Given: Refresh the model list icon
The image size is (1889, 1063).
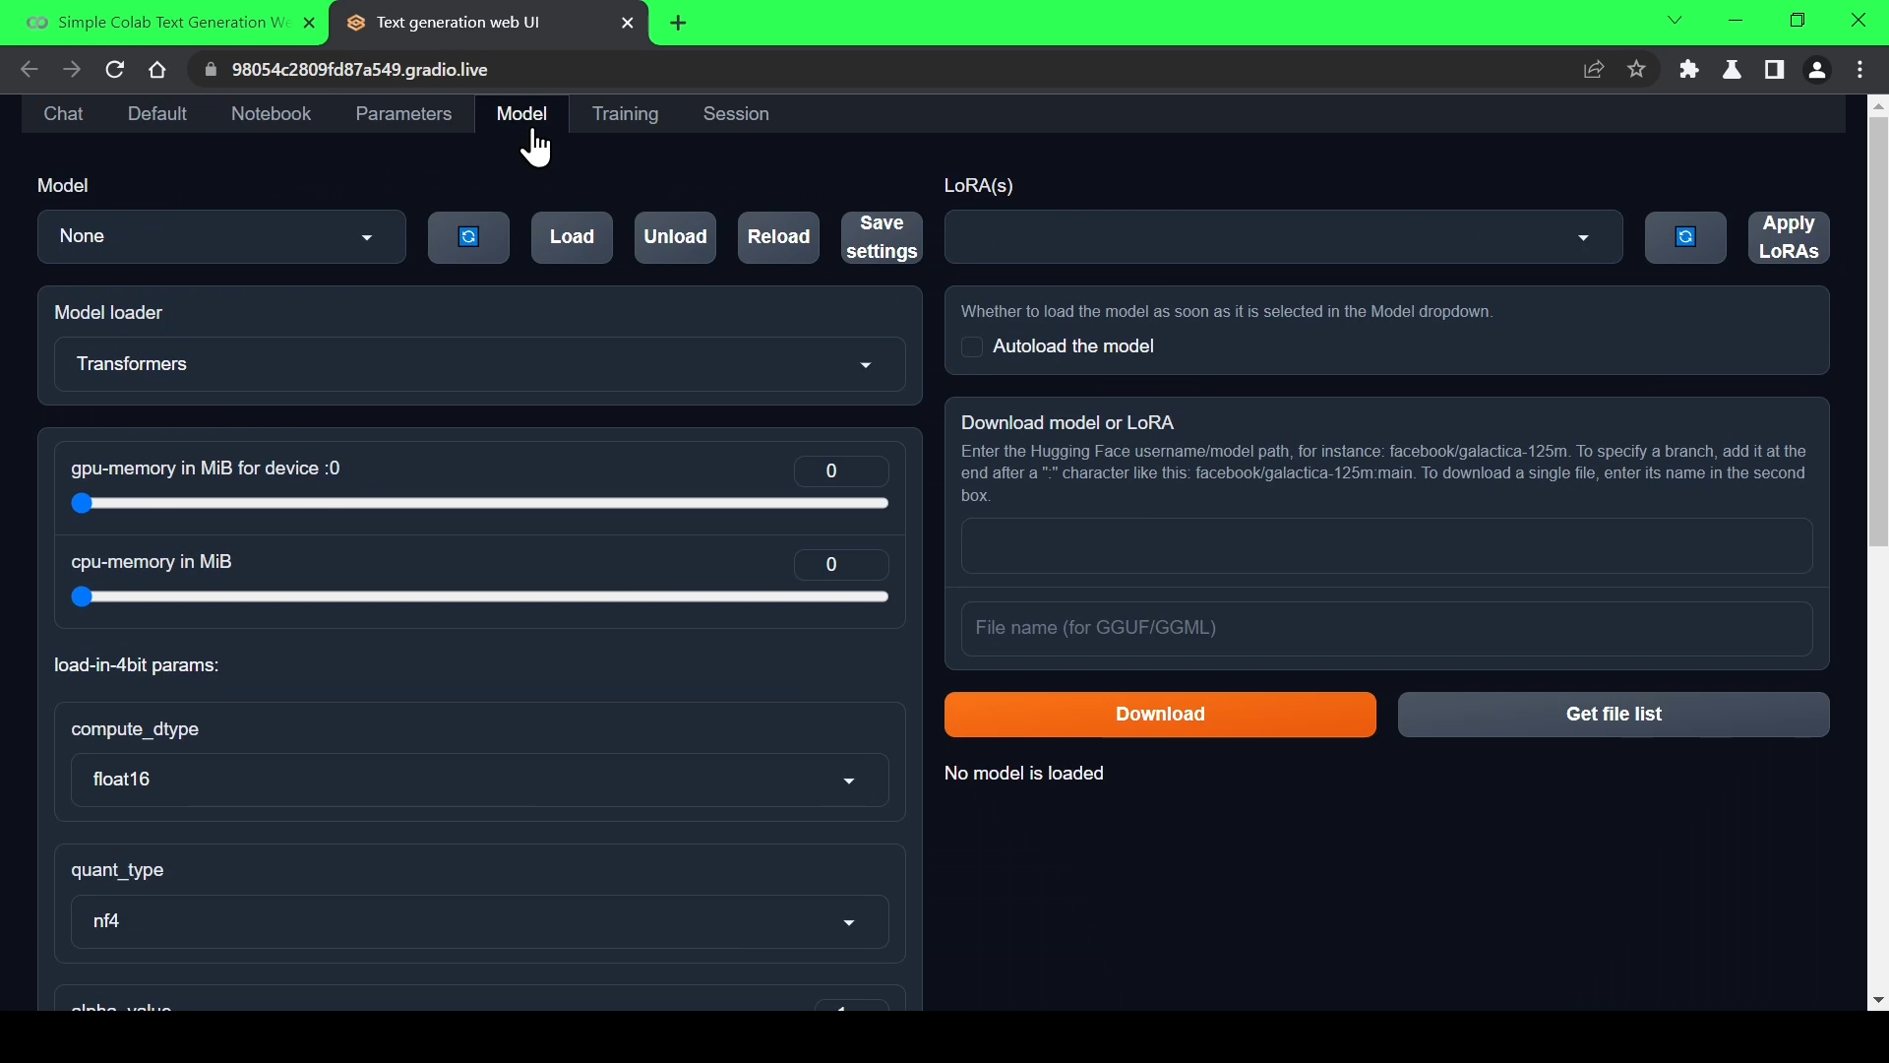Looking at the screenshot, I should pyautogui.click(x=468, y=237).
